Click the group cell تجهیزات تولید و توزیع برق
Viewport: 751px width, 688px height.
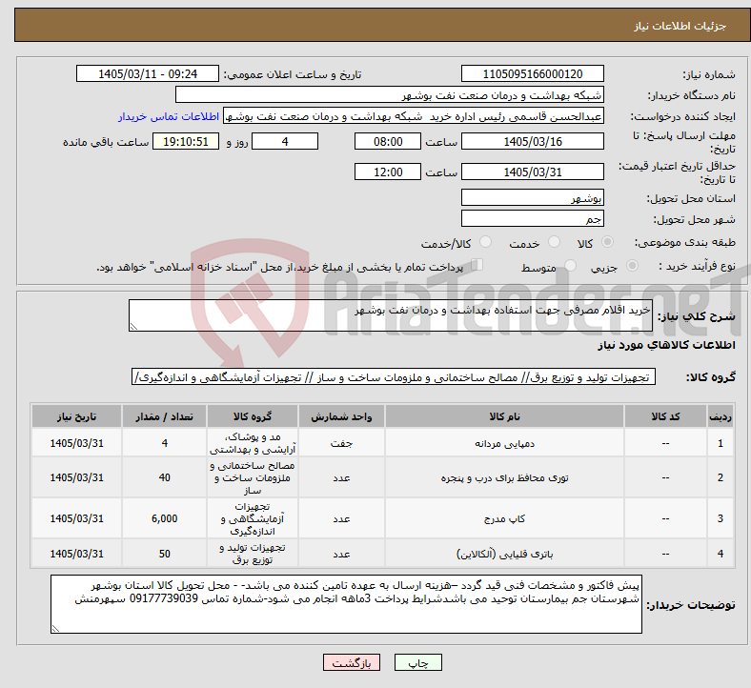[253, 554]
